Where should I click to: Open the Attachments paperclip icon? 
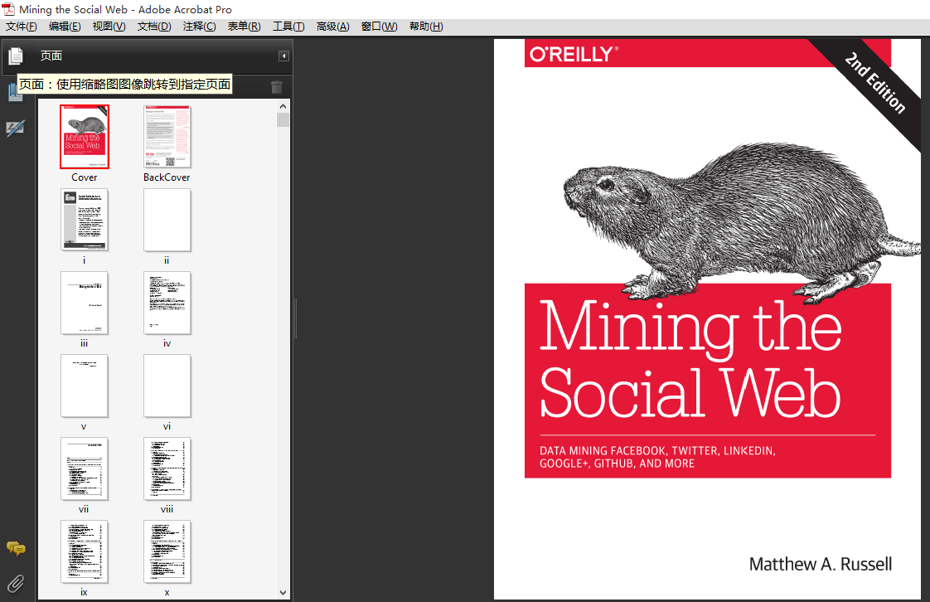click(16, 584)
